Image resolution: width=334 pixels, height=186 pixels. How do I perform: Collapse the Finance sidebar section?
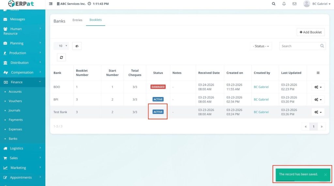[22, 82]
